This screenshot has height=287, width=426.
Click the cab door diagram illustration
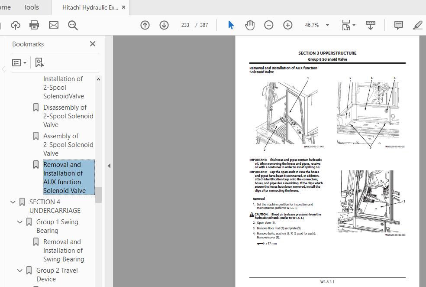coord(287,113)
